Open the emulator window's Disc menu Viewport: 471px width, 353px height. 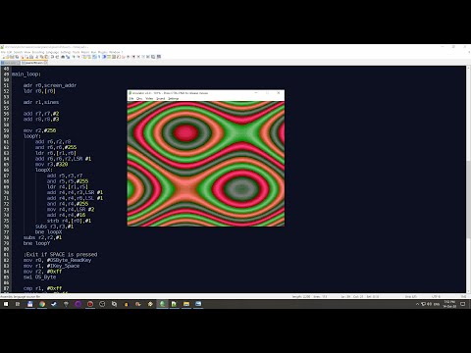point(139,98)
